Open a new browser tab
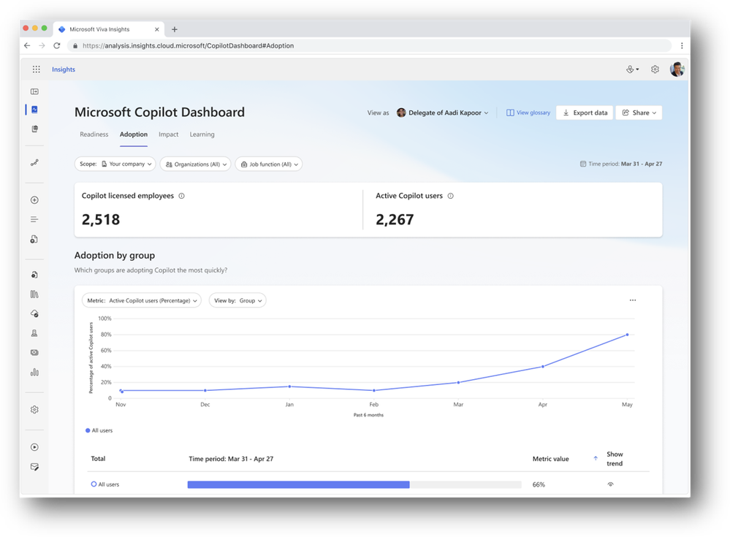Image resolution: width=730 pixels, height=537 pixels. 175,29
